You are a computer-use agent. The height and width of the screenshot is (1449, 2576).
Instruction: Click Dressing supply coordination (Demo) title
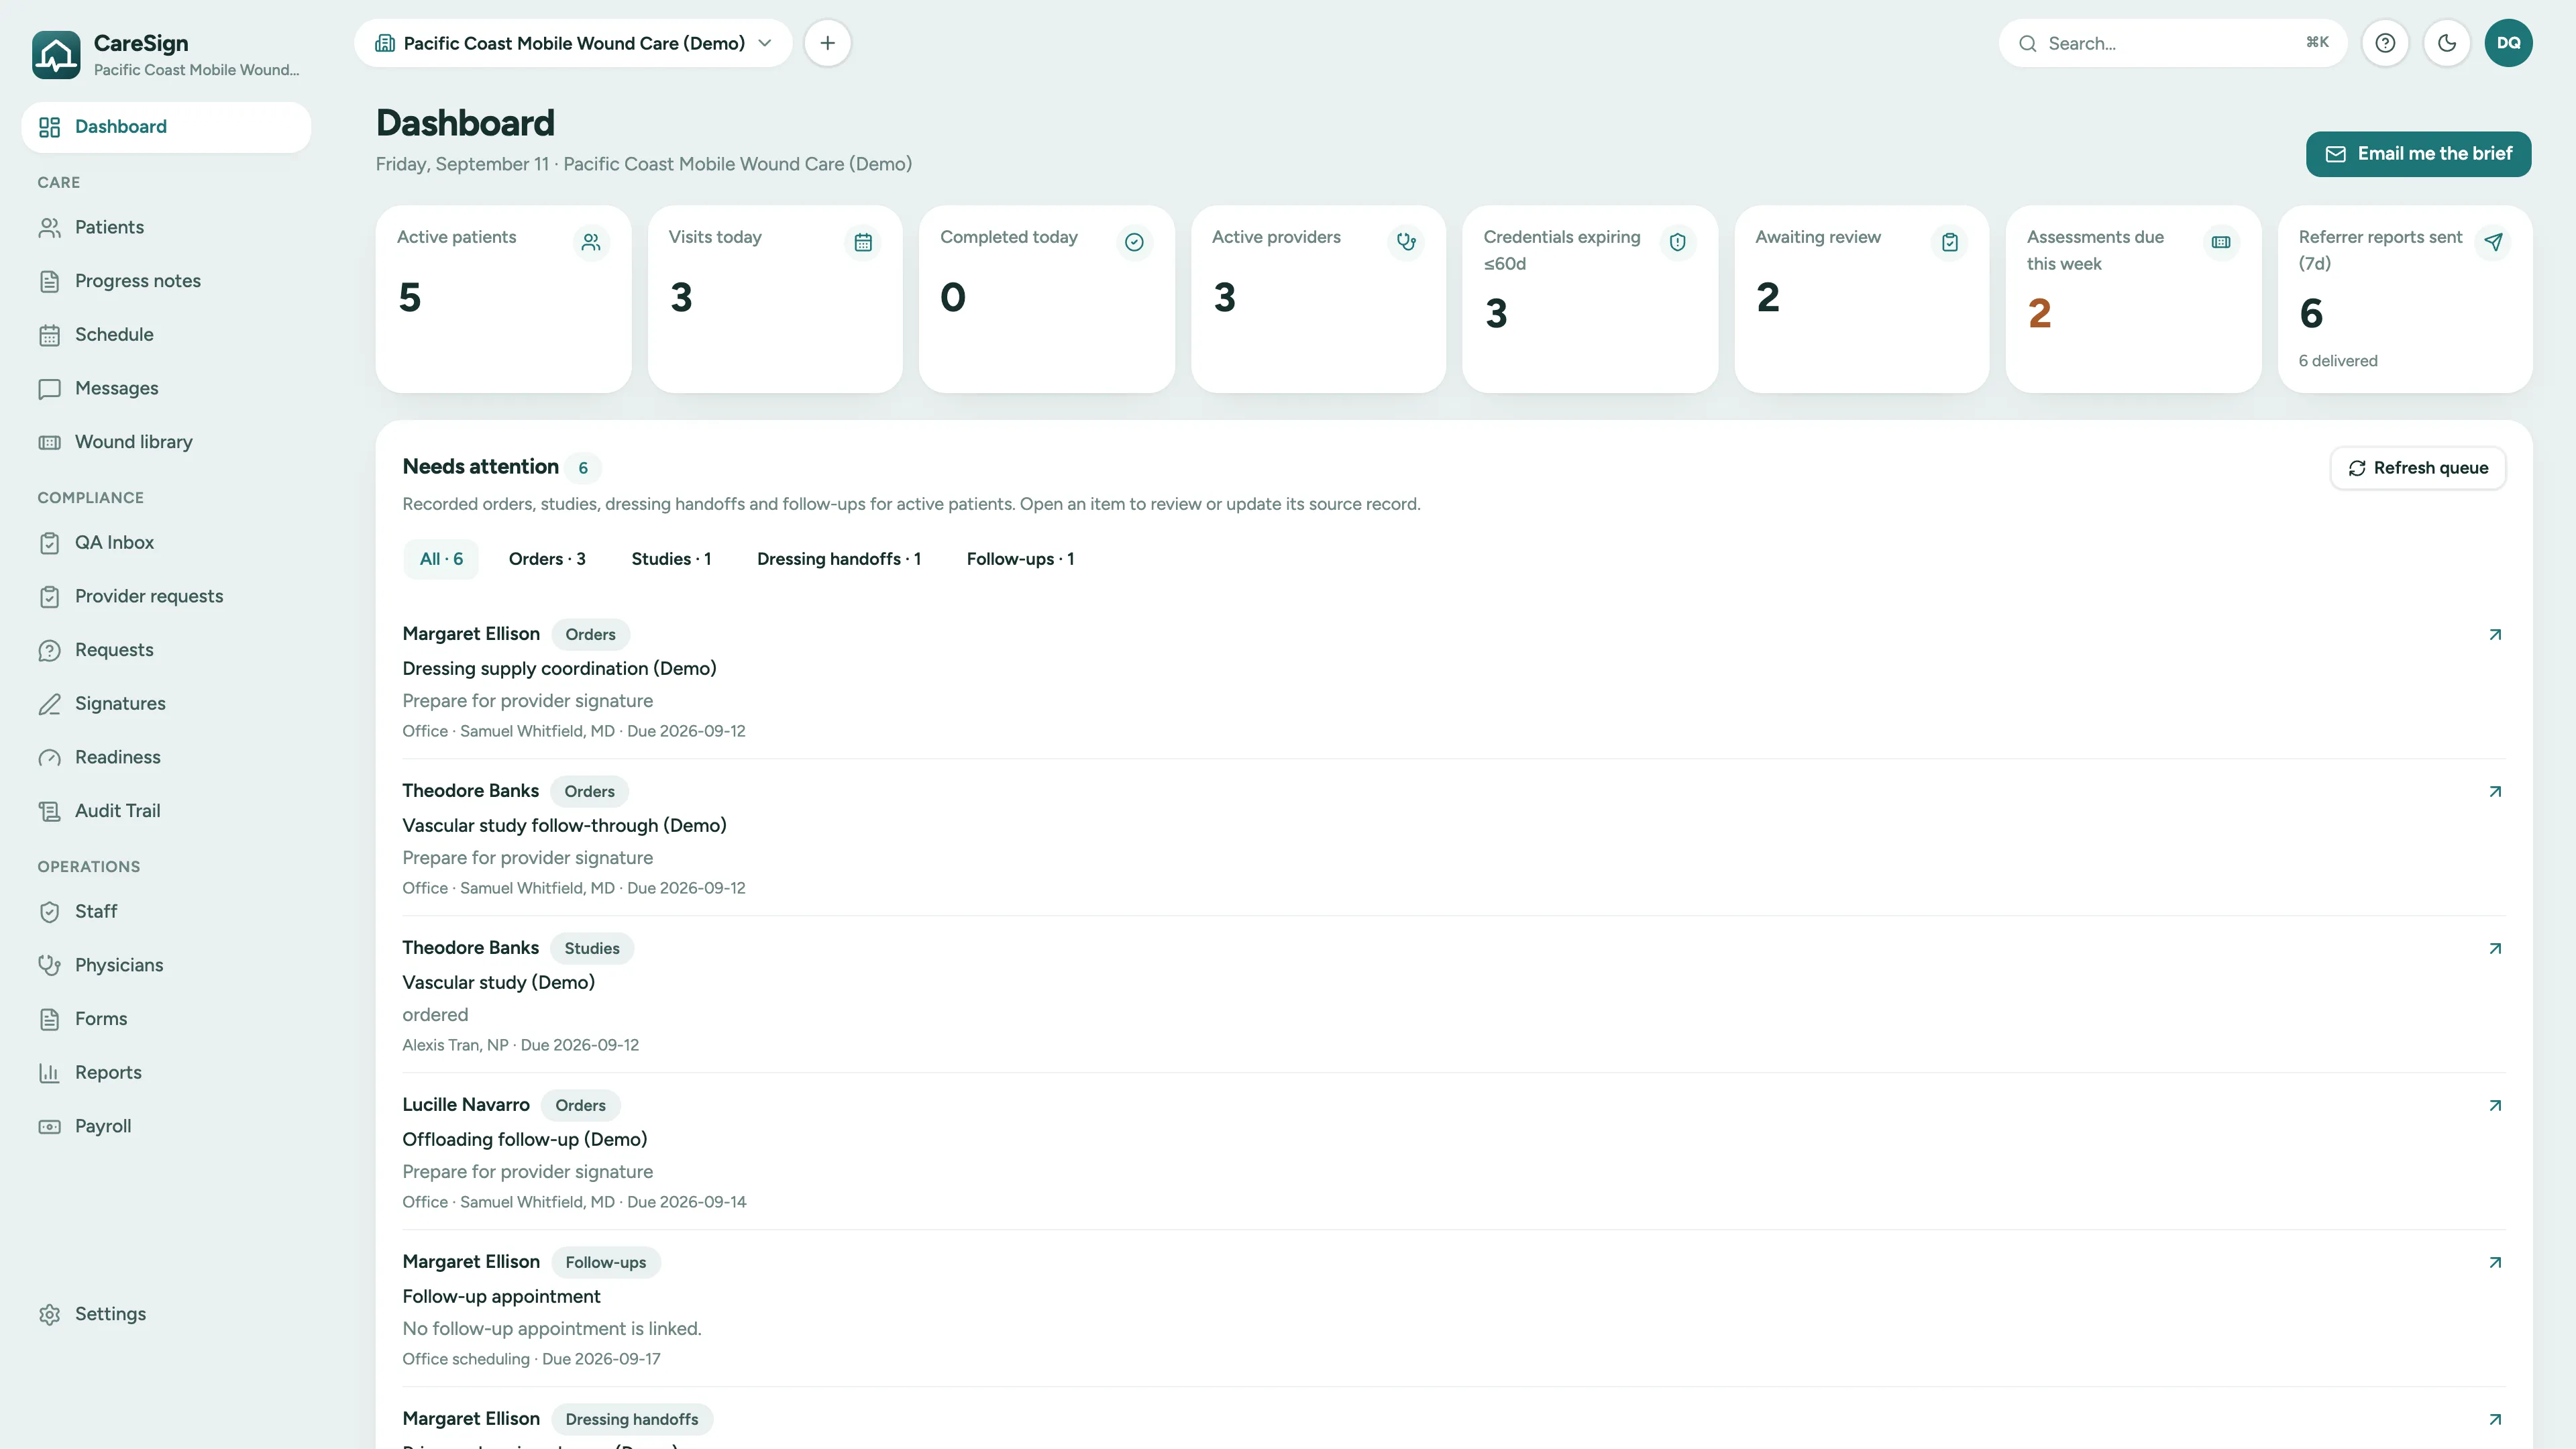point(559,669)
